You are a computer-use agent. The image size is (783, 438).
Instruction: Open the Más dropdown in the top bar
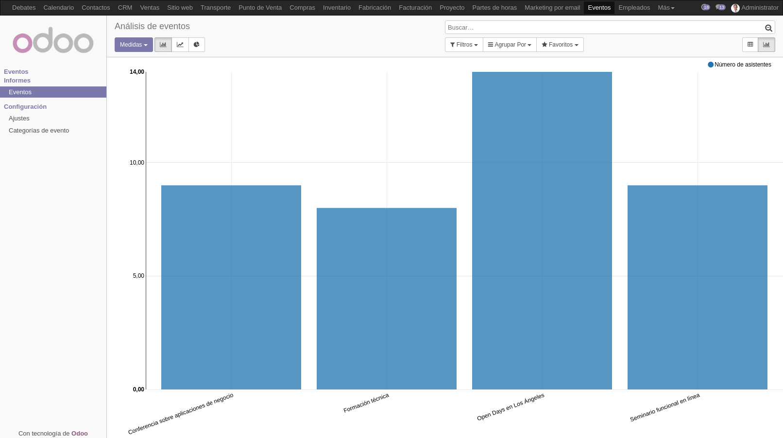coord(665,7)
